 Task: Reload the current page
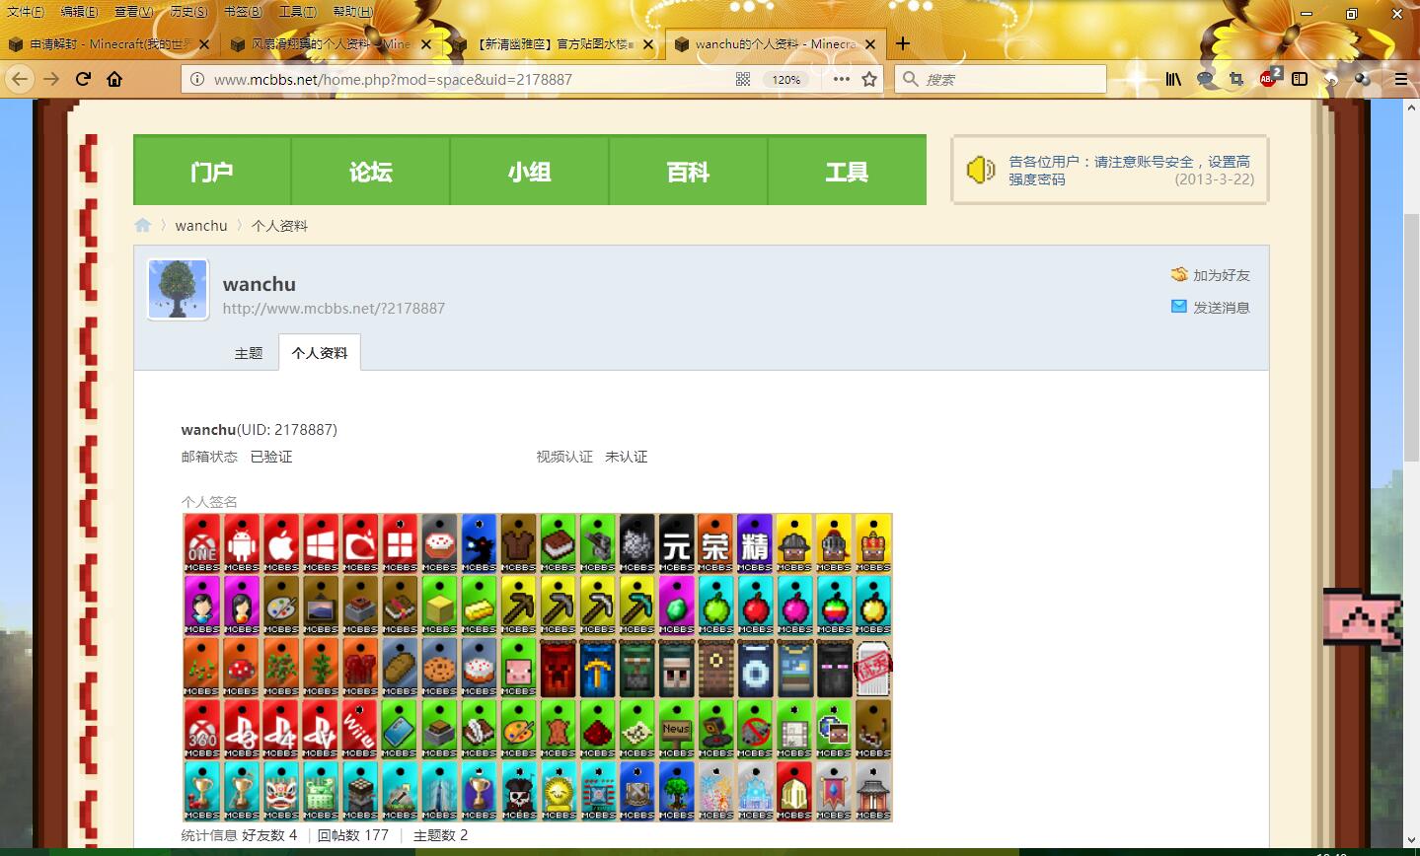(83, 79)
